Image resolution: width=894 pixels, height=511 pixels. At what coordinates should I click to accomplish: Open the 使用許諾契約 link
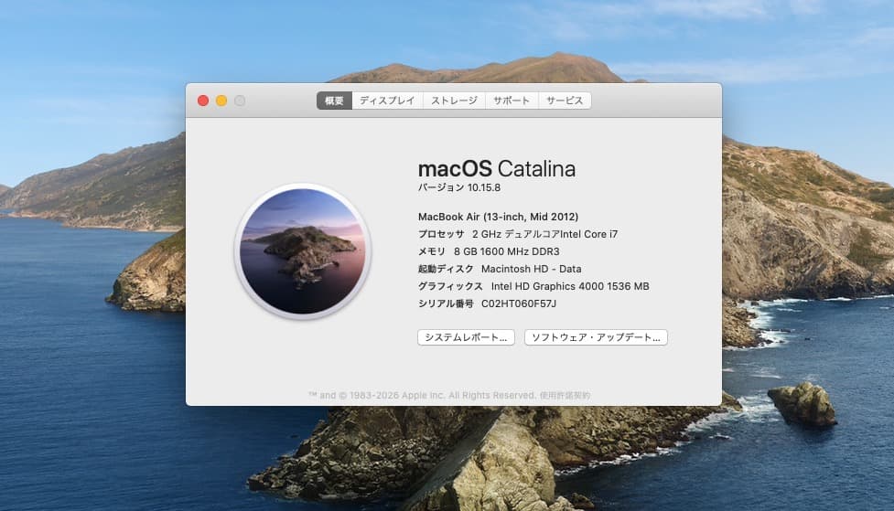[x=565, y=395]
